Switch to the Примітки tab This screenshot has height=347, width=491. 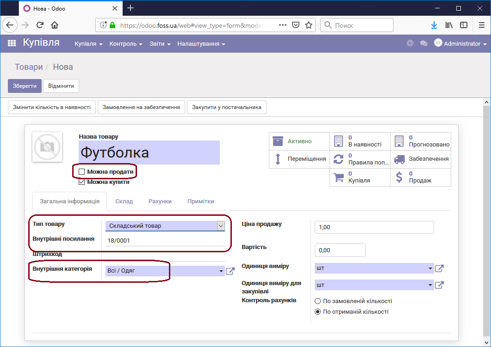point(201,201)
